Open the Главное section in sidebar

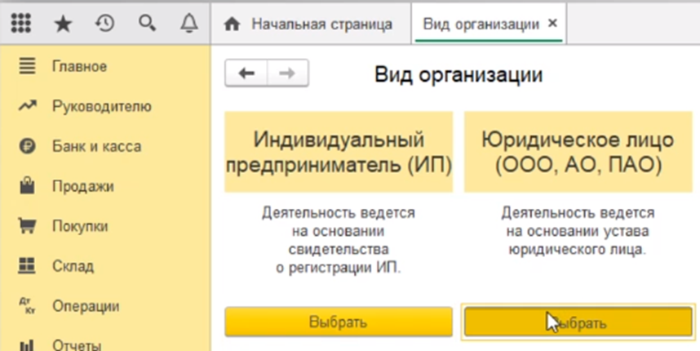[x=78, y=66]
